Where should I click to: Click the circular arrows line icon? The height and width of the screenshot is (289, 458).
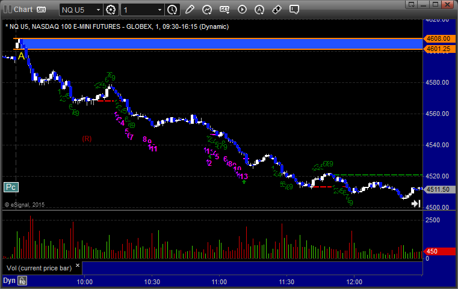[x=207, y=10]
